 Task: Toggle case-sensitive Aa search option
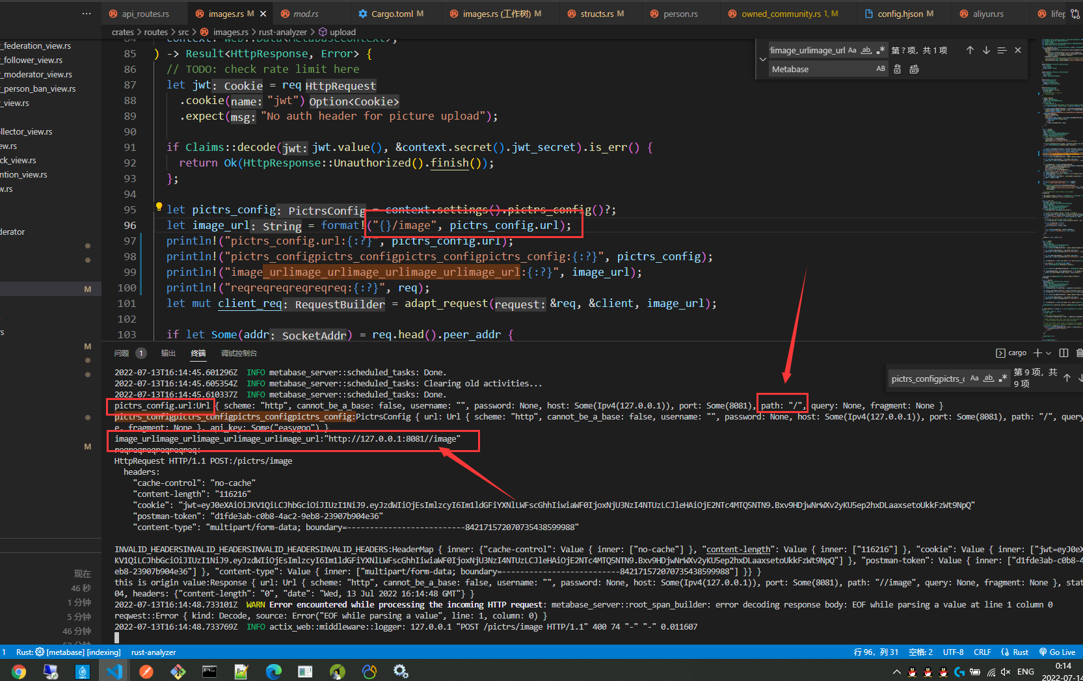click(852, 49)
